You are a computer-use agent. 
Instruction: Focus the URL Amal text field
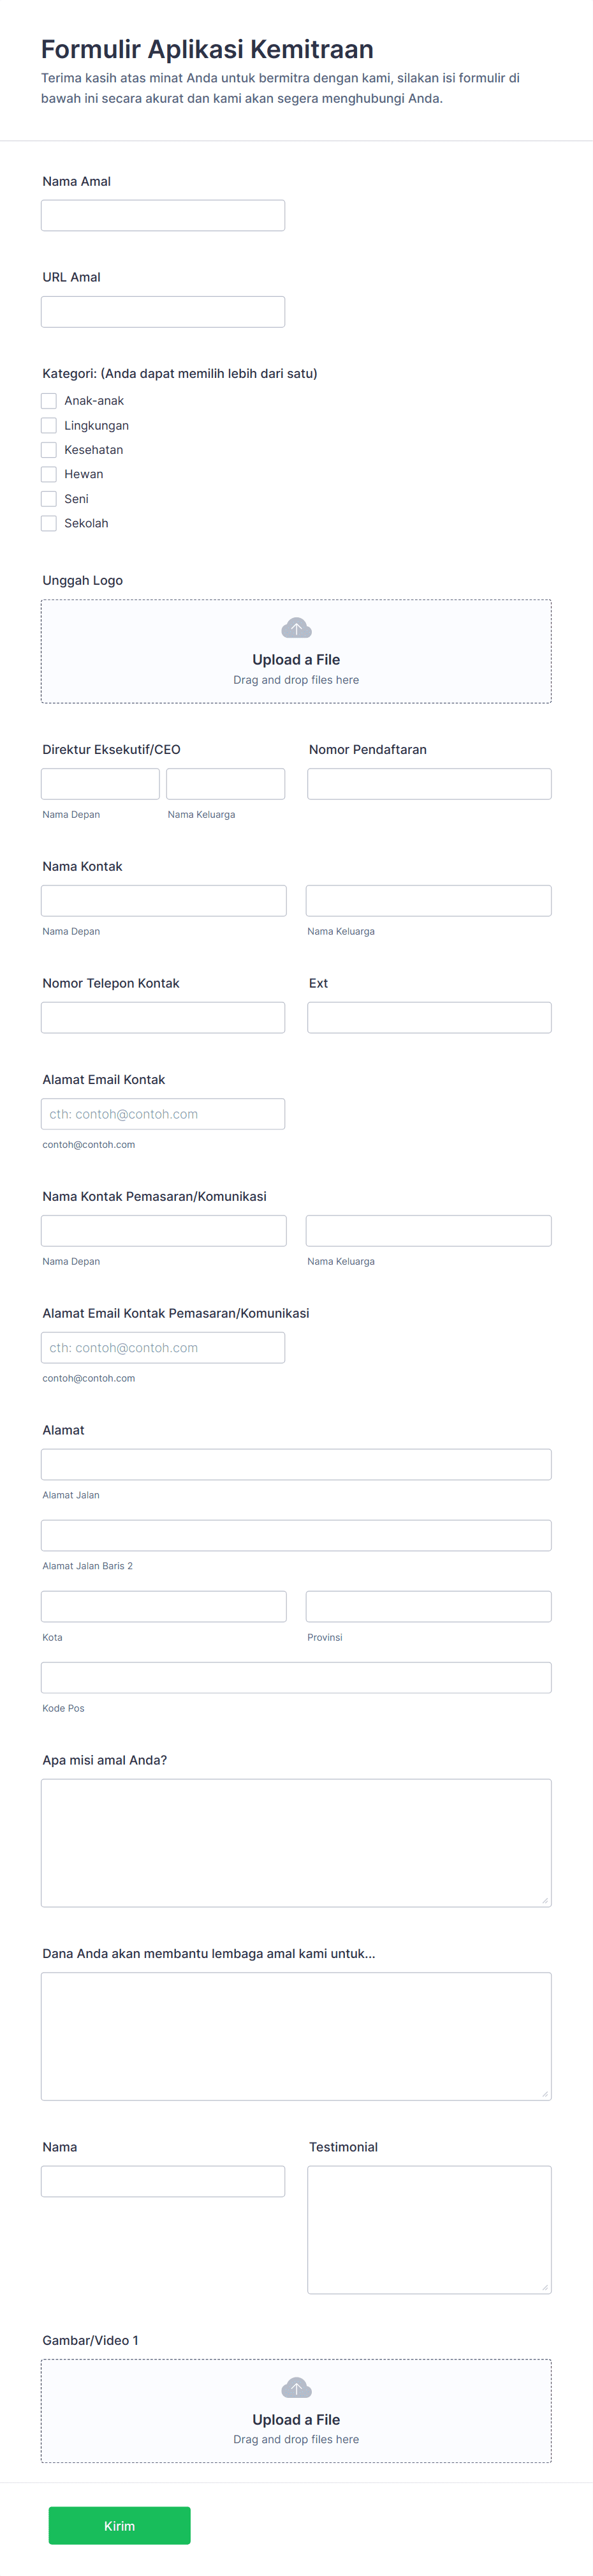click(x=163, y=311)
